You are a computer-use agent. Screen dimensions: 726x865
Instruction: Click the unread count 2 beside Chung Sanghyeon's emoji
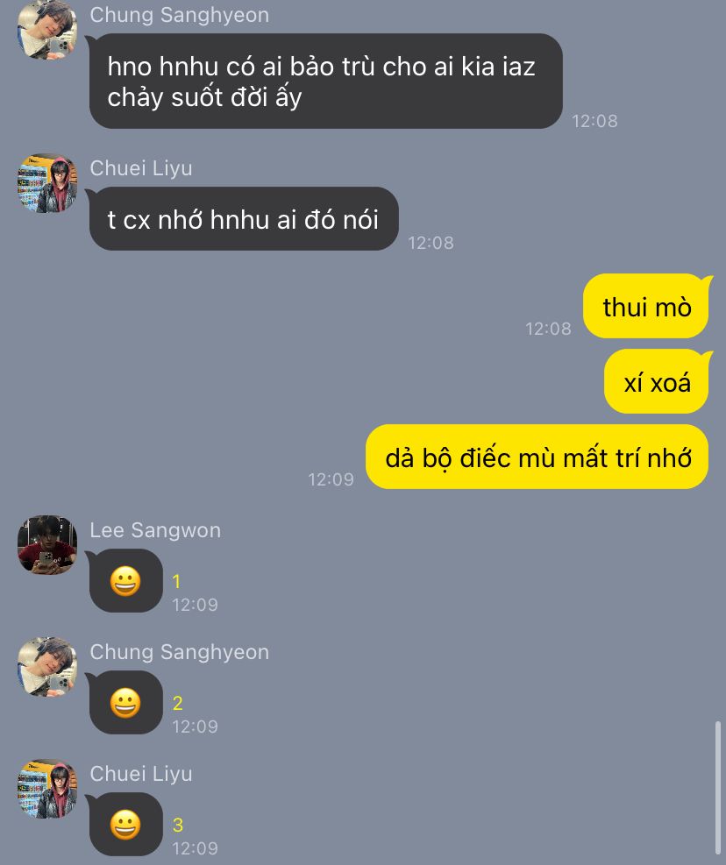[x=177, y=703]
